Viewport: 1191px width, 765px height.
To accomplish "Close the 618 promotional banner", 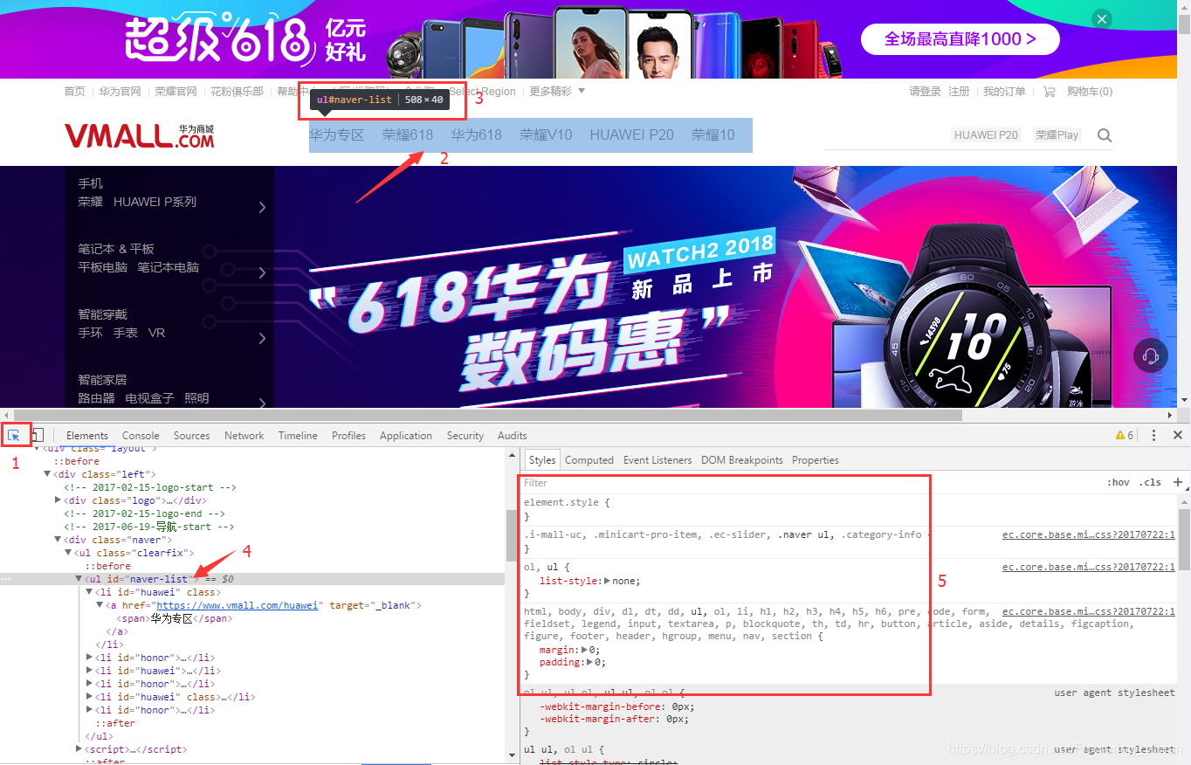I will point(1103,19).
